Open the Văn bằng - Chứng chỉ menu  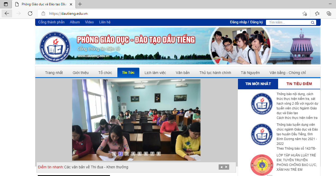tap(288, 73)
